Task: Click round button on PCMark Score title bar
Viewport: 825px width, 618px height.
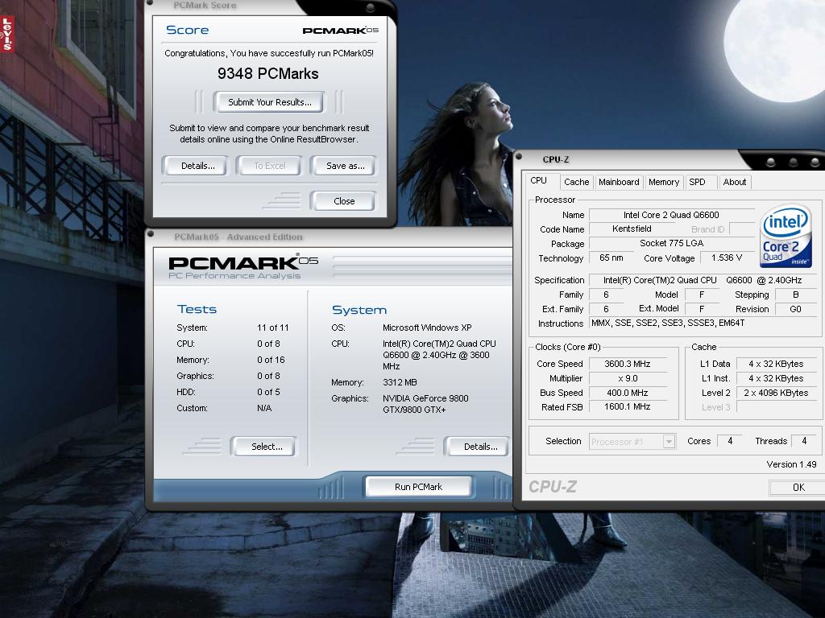Action: 370,7
